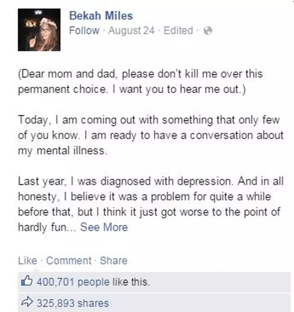Open the 325,893 shares list
Viewport: 294px width, 312px height.
point(73,303)
